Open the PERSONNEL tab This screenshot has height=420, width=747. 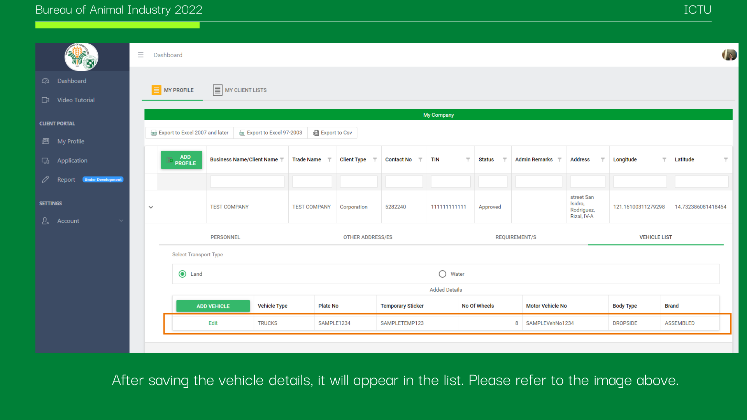pyautogui.click(x=225, y=237)
